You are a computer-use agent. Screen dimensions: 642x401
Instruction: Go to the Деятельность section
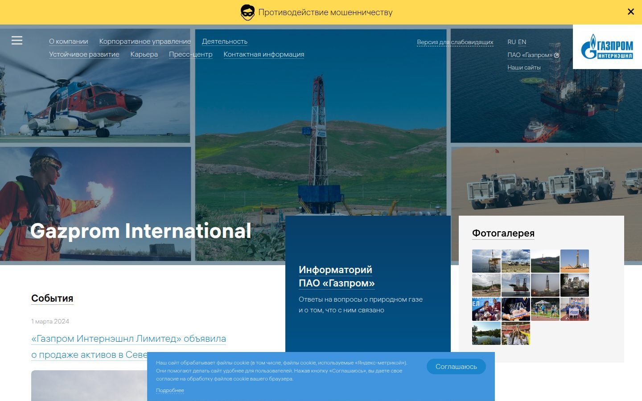(225, 41)
